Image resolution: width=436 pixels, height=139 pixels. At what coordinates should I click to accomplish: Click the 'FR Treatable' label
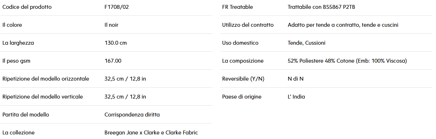pyautogui.click(x=237, y=7)
